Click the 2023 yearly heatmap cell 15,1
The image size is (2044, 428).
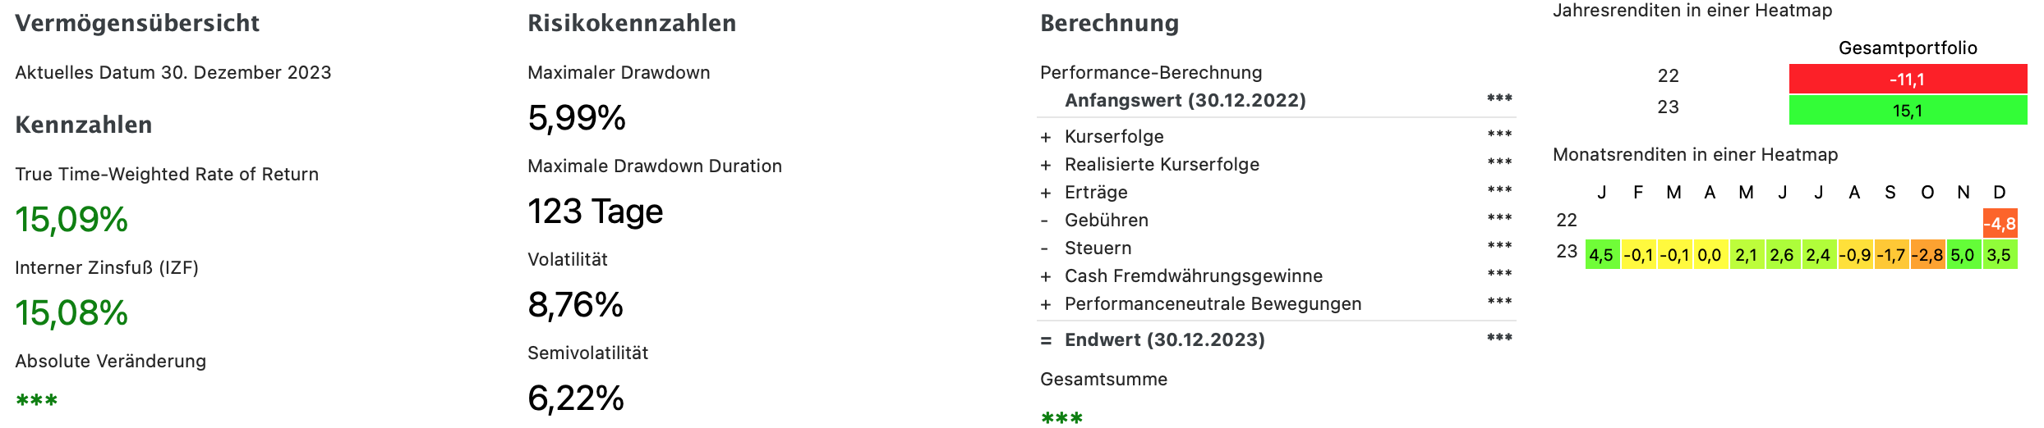click(1907, 111)
